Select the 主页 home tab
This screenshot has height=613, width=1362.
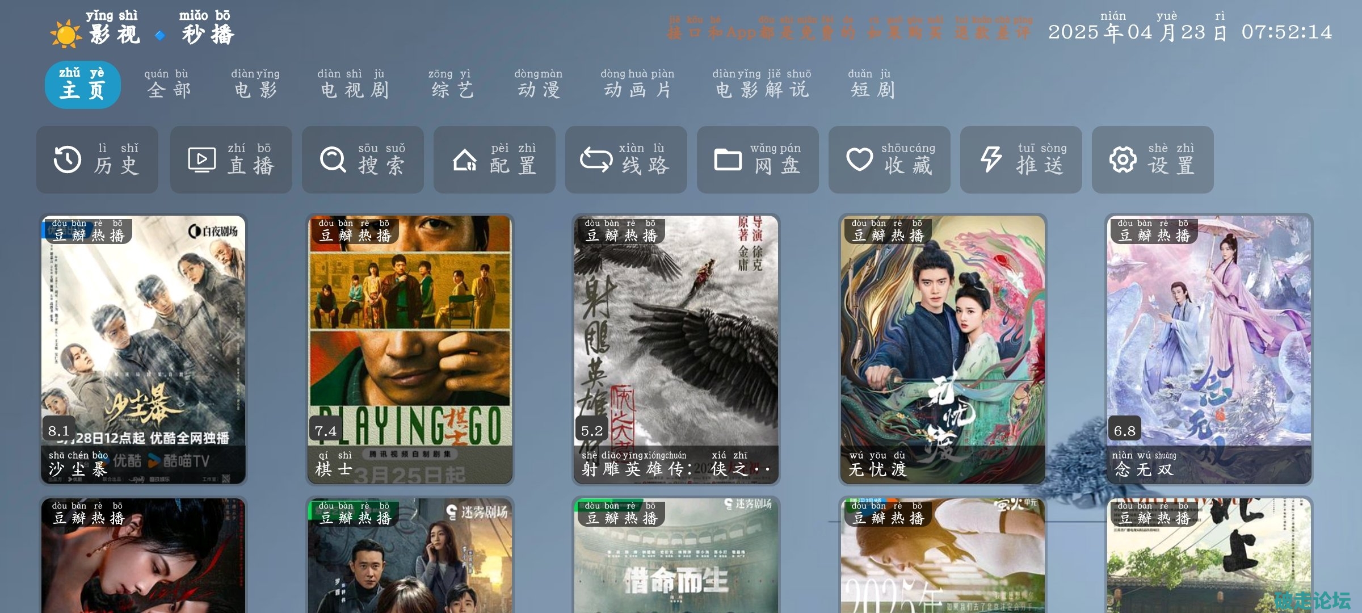click(83, 85)
